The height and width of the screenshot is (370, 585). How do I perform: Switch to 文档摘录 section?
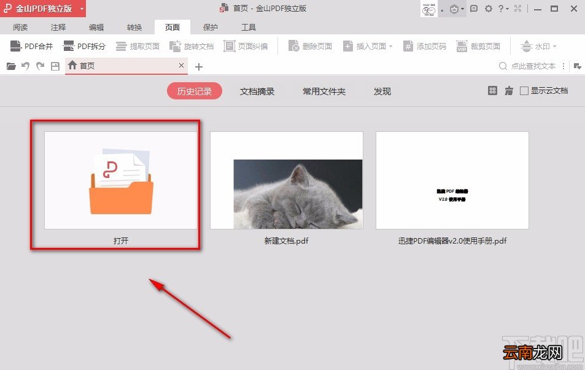point(257,91)
